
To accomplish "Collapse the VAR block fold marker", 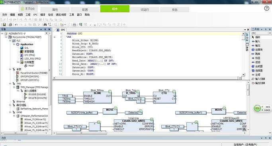I will pyautogui.click(x=55, y=37).
